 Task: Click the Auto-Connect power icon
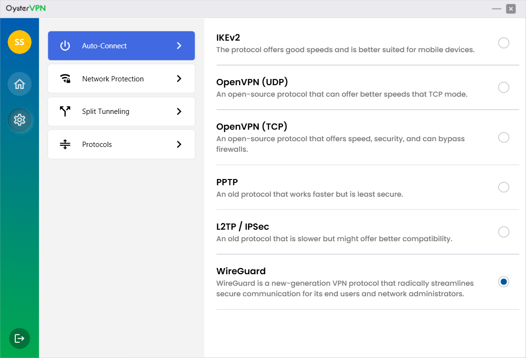65,46
